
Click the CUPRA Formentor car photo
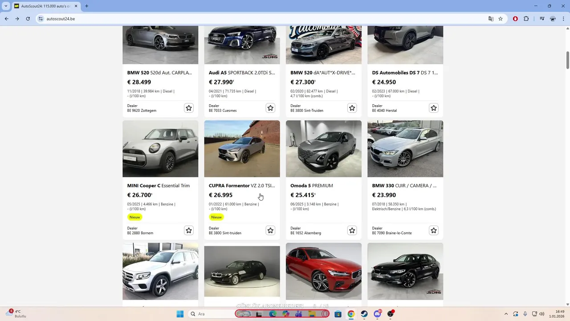pos(242,148)
